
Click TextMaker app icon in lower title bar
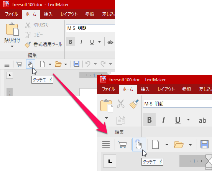(103, 79)
